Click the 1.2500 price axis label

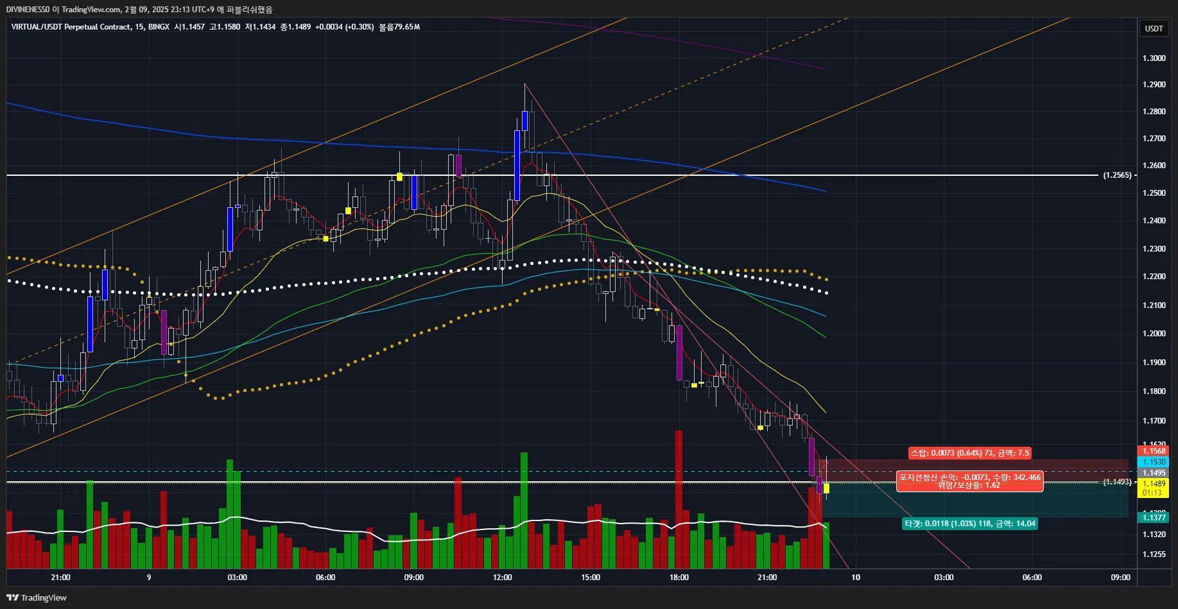1154,193
